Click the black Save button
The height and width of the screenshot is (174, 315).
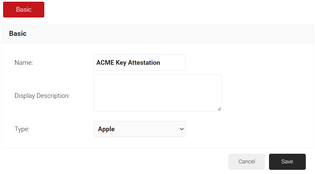click(287, 161)
